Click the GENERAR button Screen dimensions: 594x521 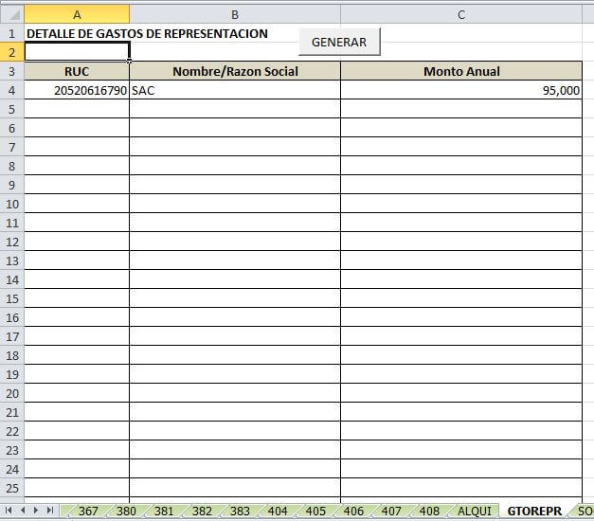pyautogui.click(x=338, y=43)
